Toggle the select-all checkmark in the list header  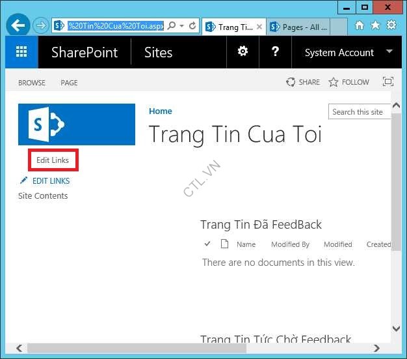(207, 244)
